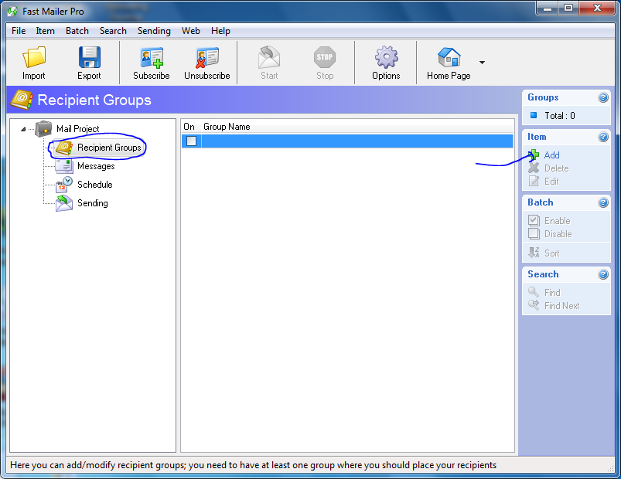Click the Enable checkmark icon in Batch
The image size is (621, 479).
[x=534, y=220]
